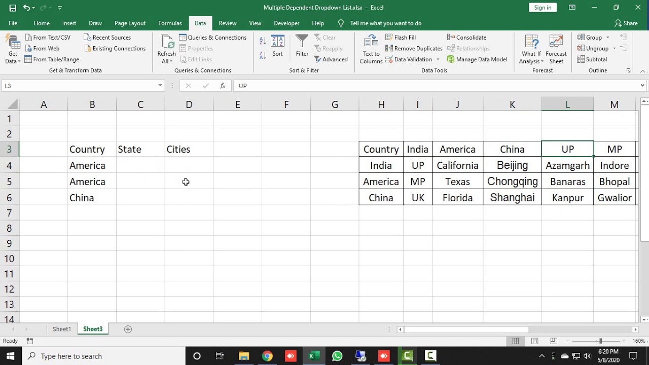Viewport: 649px width, 365px height.
Task: Open Windows Start menu
Action: click(x=10, y=356)
